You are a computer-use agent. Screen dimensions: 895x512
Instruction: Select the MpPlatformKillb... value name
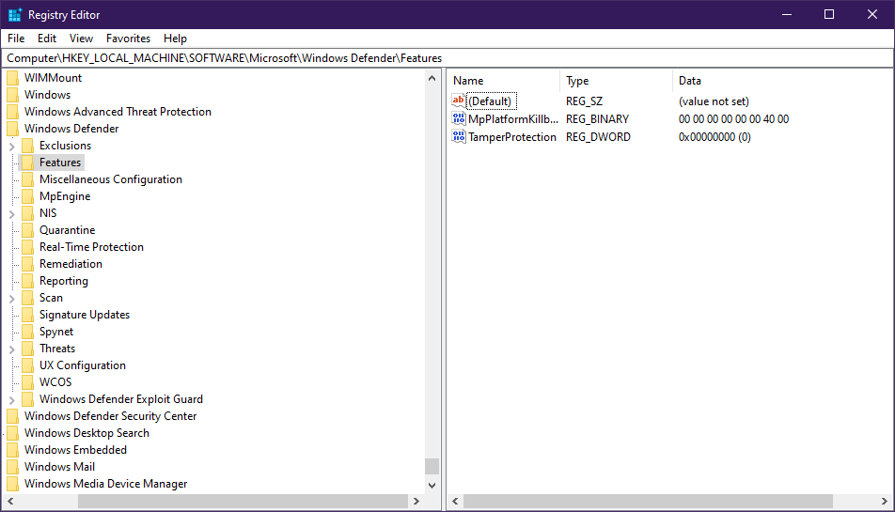pyautogui.click(x=513, y=119)
